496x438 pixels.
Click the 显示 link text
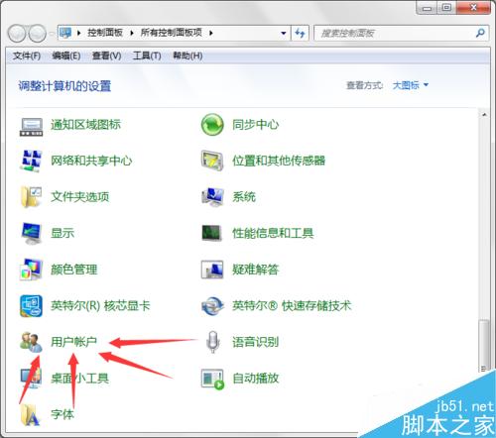(x=62, y=233)
